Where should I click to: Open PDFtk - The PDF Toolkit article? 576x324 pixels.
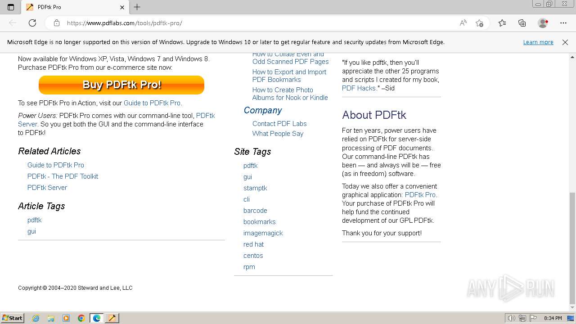[63, 176]
